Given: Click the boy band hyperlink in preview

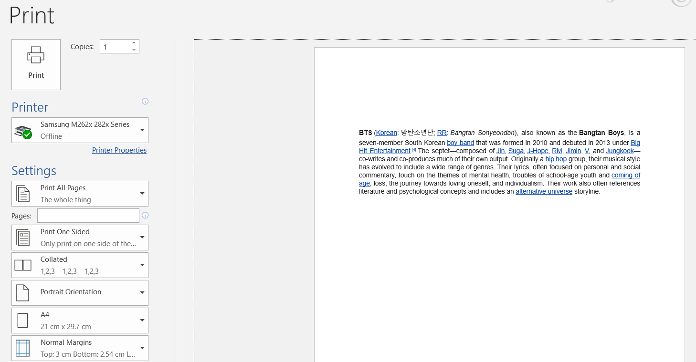Looking at the screenshot, I should (x=461, y=143).
